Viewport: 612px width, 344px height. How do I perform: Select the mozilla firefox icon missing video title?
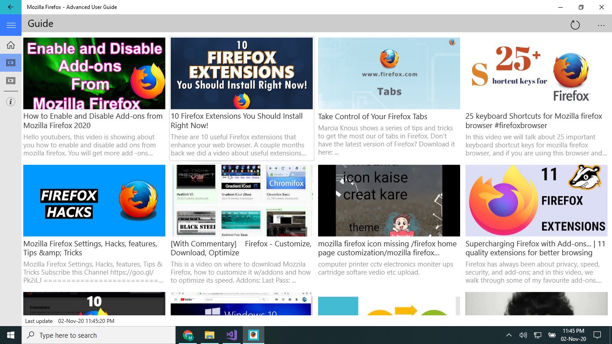(x=389, y=248)
